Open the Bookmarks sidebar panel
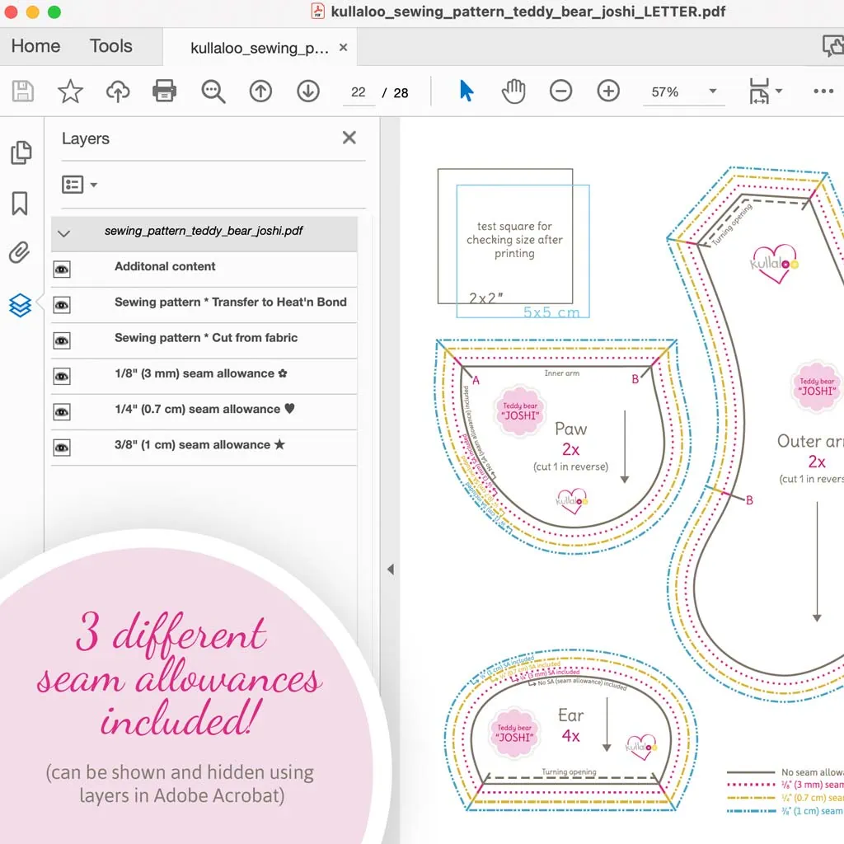 (x=20, y=204)
